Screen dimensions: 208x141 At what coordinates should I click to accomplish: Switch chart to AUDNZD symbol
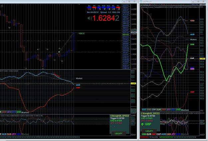[125, 61]
